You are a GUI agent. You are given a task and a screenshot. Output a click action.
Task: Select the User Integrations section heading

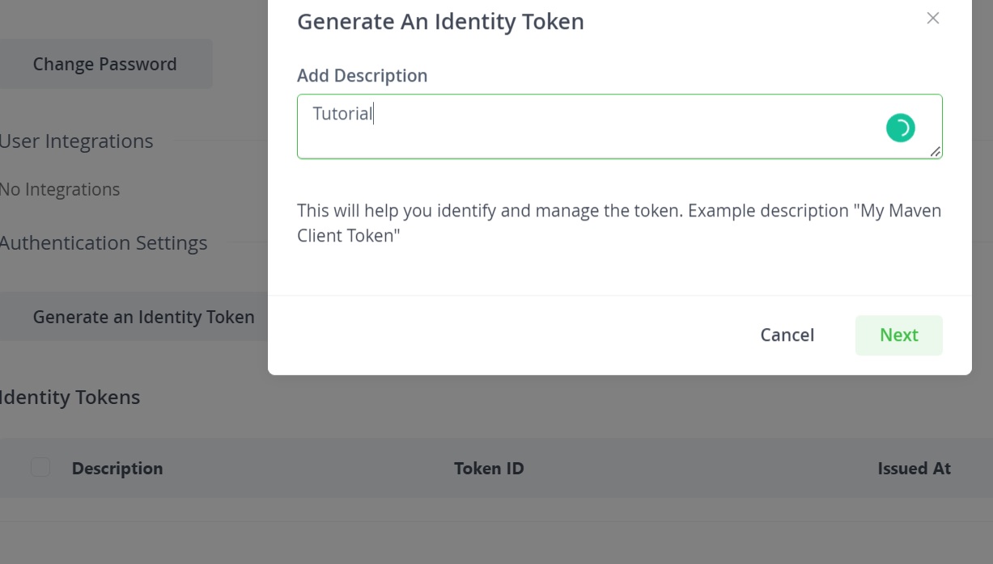point(76,141)
